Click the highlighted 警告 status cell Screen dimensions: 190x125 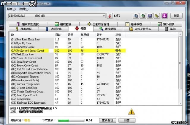[118, 51]
